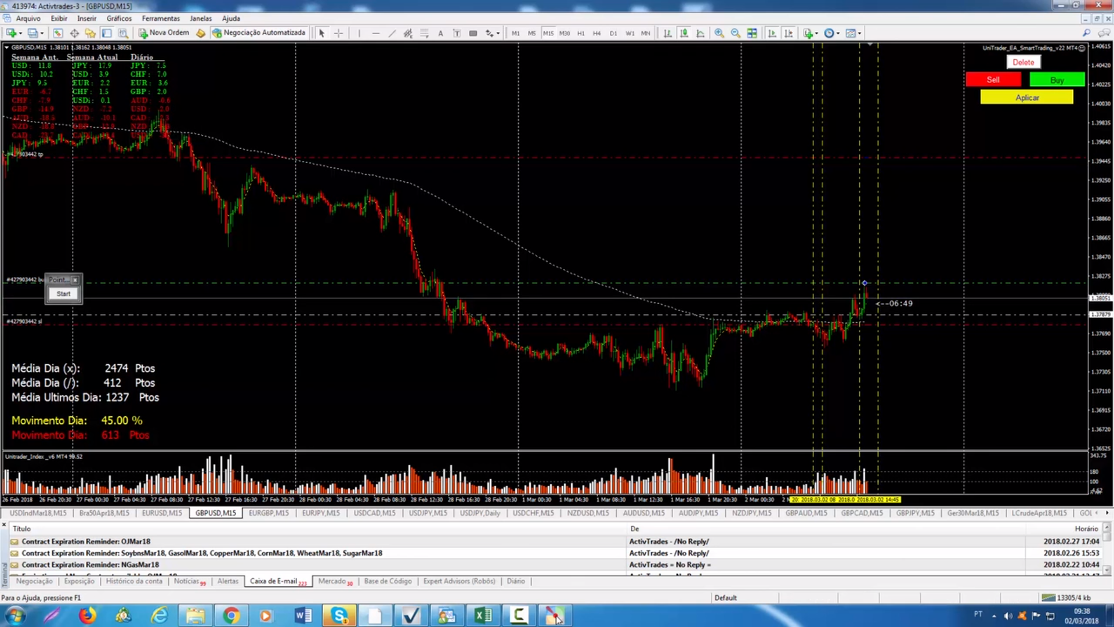The width and height of the screenshot is (1114, 627).
Task: Switch chart to candlesticks type
Action: [x=684, y=33]
